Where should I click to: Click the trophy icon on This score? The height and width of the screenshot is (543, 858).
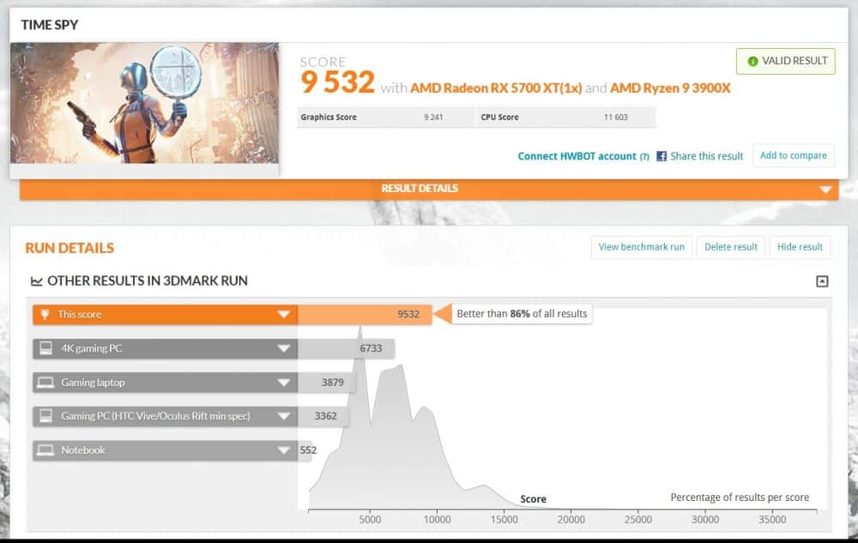pos(45,315)
